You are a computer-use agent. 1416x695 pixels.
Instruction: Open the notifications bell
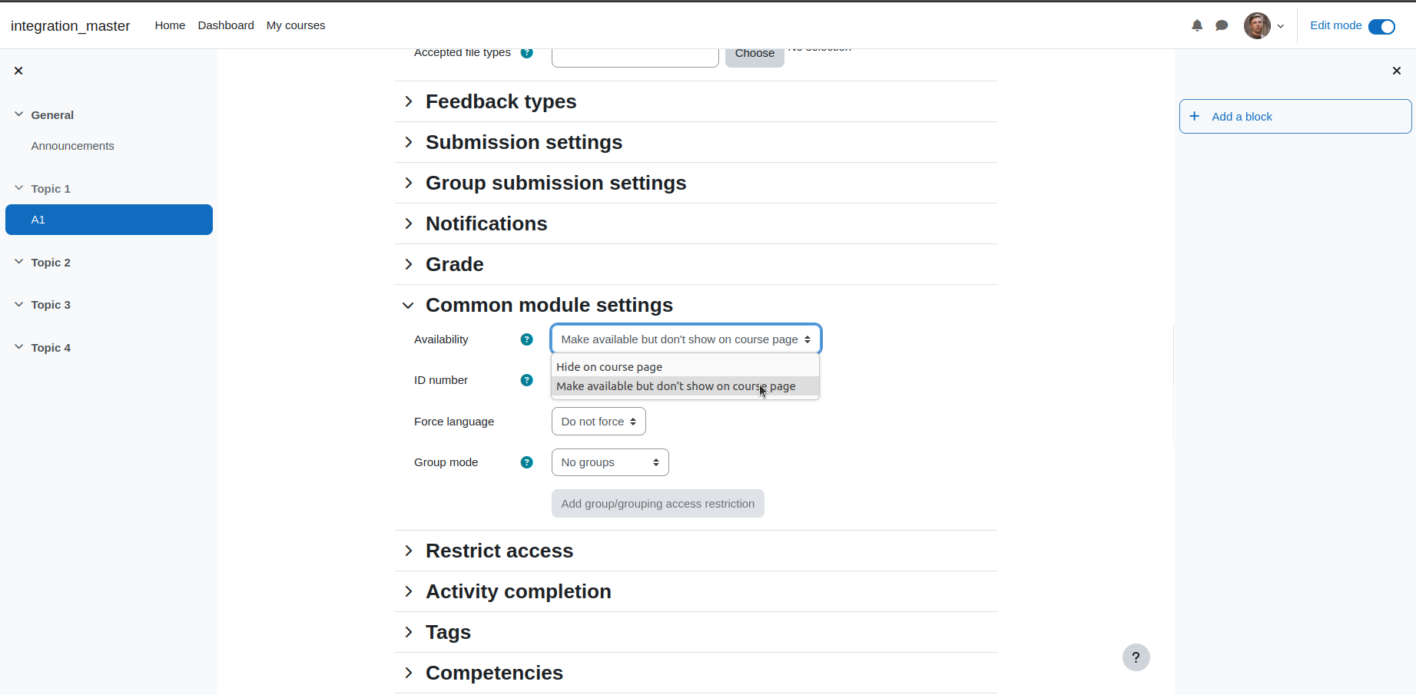point(1197,25)
